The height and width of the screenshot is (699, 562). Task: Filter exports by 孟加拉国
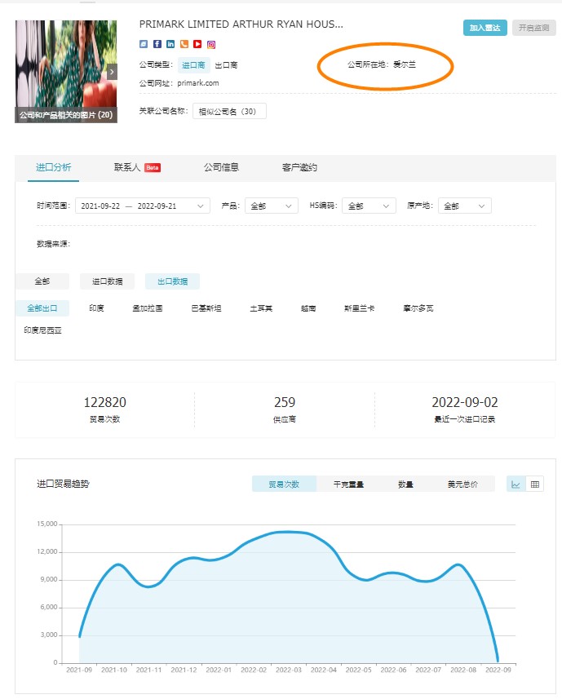click(x=148, y=308)
